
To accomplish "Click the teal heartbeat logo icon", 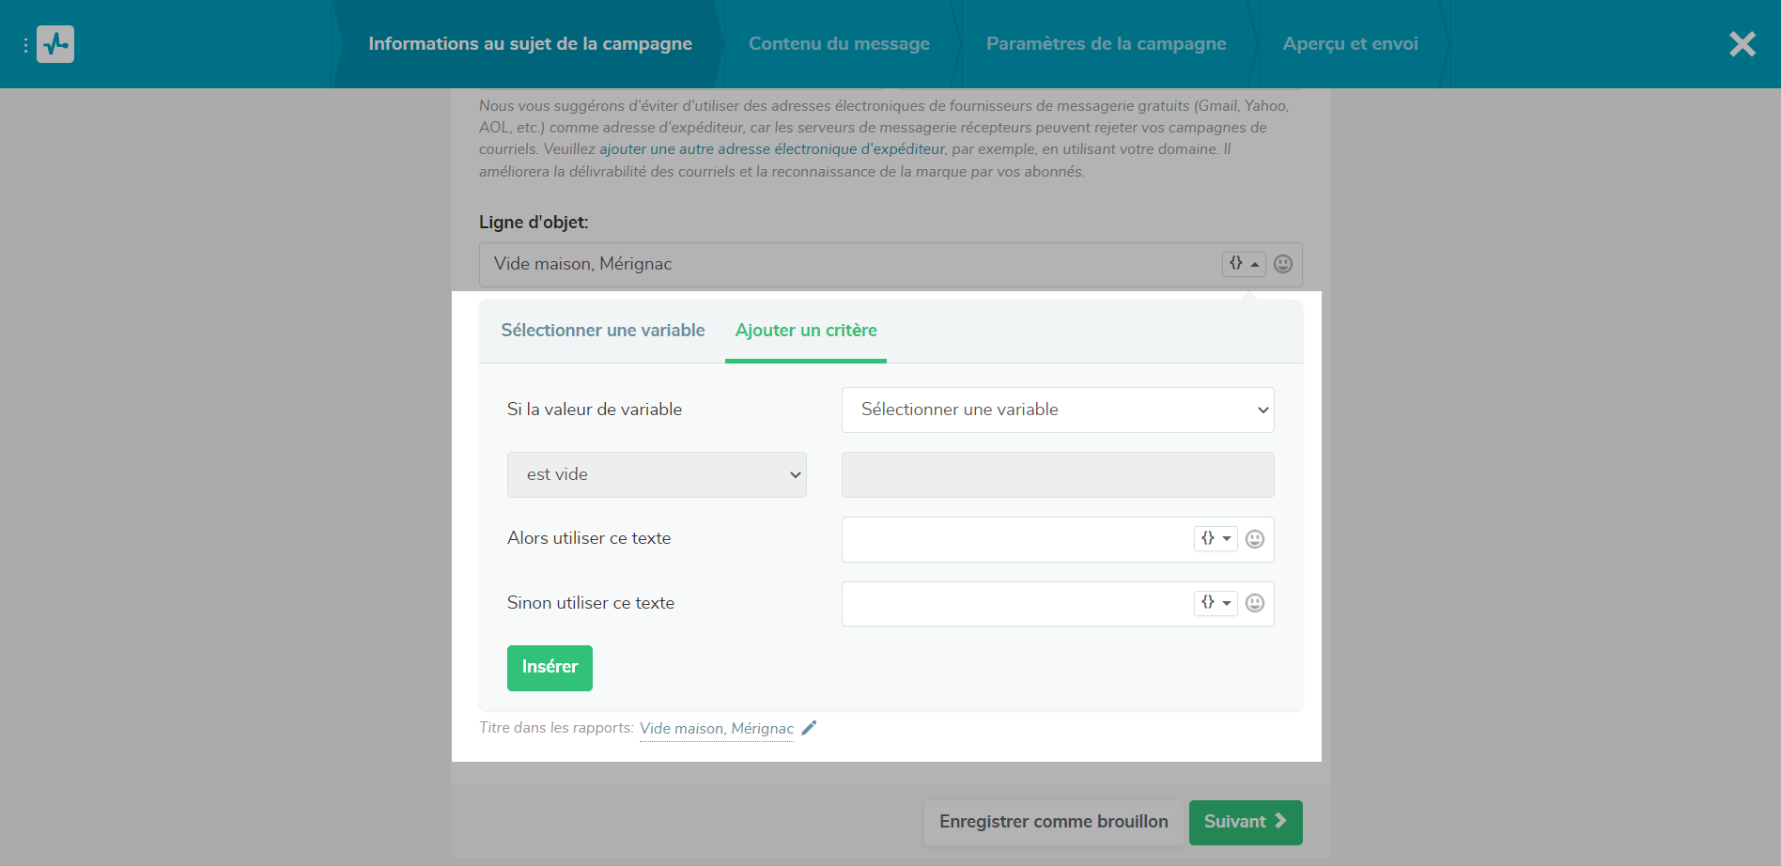I will click(55, 43).
